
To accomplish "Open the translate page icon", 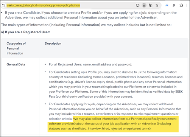I will [150, 5].
